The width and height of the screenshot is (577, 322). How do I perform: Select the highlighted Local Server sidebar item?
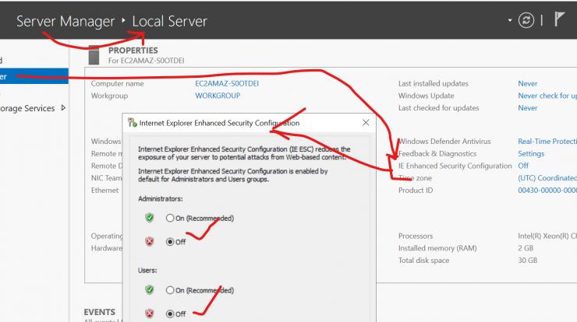tap(34, 76)
